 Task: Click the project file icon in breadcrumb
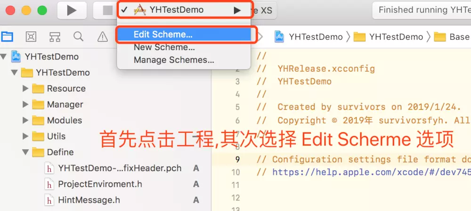pos(279,37)
